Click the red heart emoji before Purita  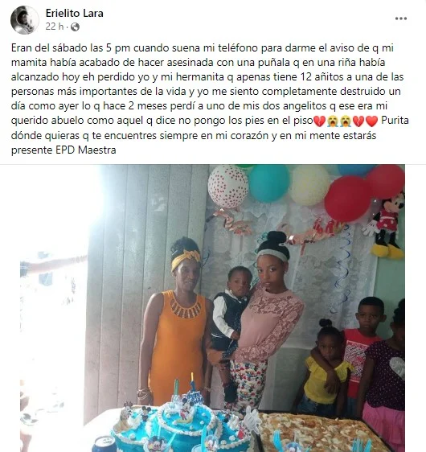371,121
